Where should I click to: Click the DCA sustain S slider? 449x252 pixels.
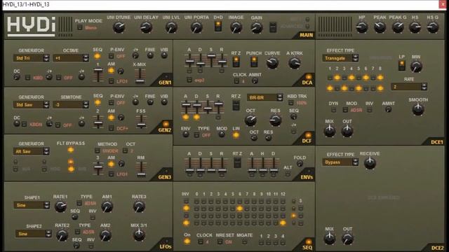pyautogui.click(x=211, y=60)
